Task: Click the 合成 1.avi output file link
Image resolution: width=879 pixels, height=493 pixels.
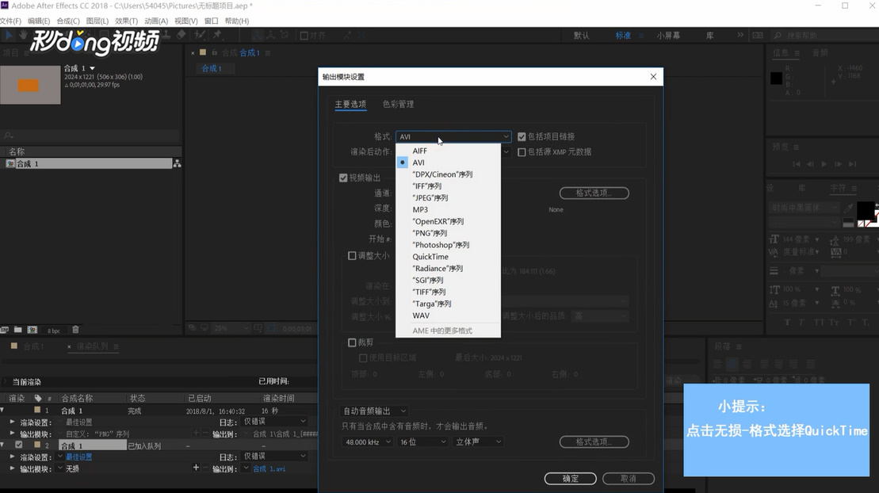Action: [269, 469]
